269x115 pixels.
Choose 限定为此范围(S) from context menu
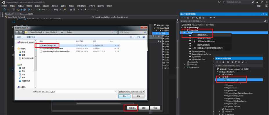pos(203,45)
